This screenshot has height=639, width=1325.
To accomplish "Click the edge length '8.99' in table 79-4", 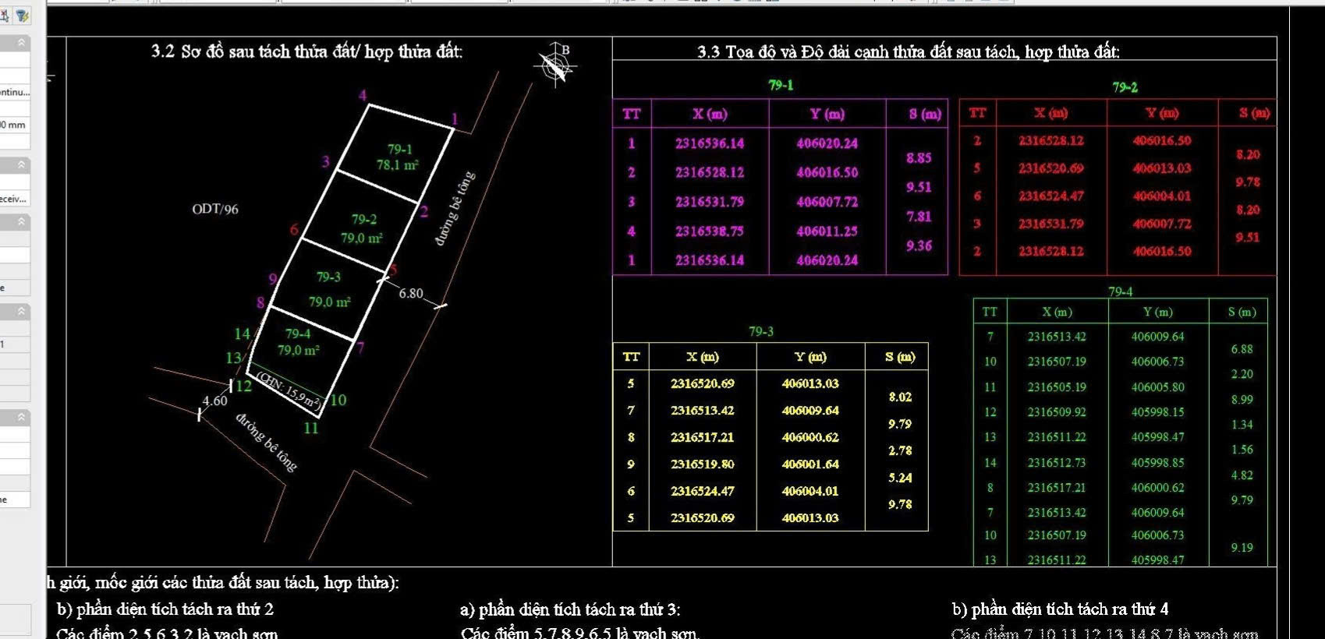I will pos(1242,400).
